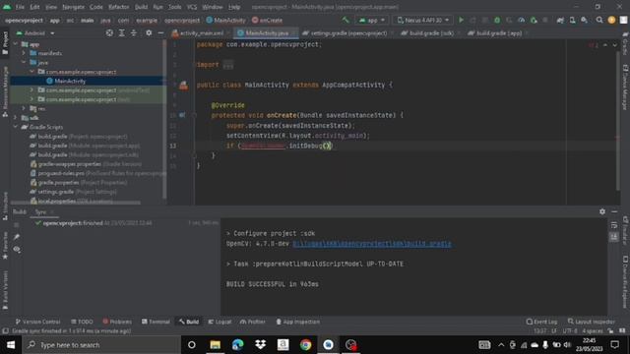This screenshot has width=630, height=354.
Task: Switch to the activity_main.xml tab
Action: (201, 32)
